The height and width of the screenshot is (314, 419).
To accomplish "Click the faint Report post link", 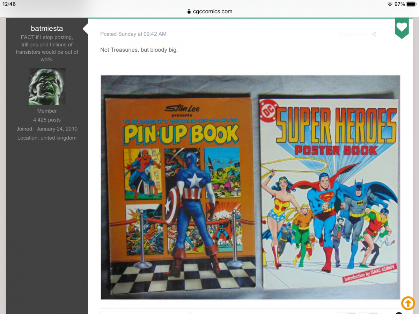I will pyautogui.click(x=352, y=34).
